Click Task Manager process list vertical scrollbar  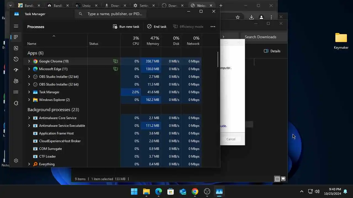(218, 59)
